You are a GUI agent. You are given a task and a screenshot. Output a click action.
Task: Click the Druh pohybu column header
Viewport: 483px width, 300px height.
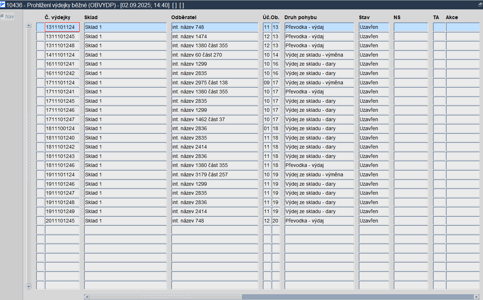[x=301, y=17]
